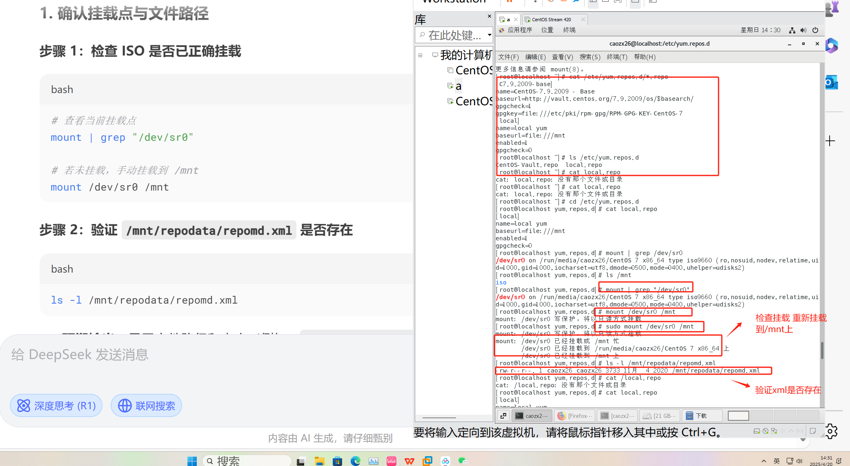Open VMware Workstation taskbar icon
Viewport: 850px width, 466px height.
[x=427, y=461]
